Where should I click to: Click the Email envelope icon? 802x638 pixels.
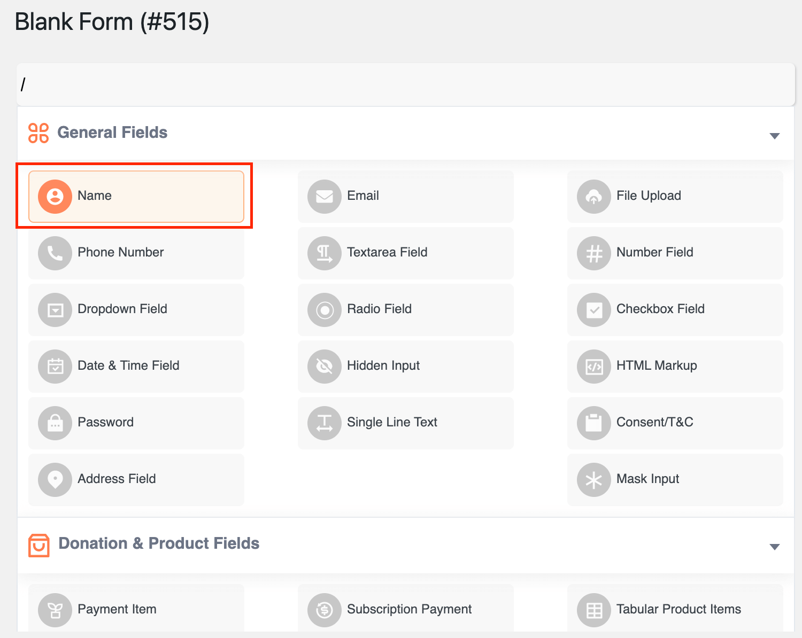(324, 196)
